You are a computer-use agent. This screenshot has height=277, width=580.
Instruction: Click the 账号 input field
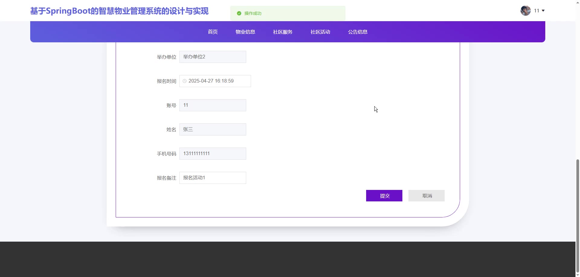pos(213,105)
